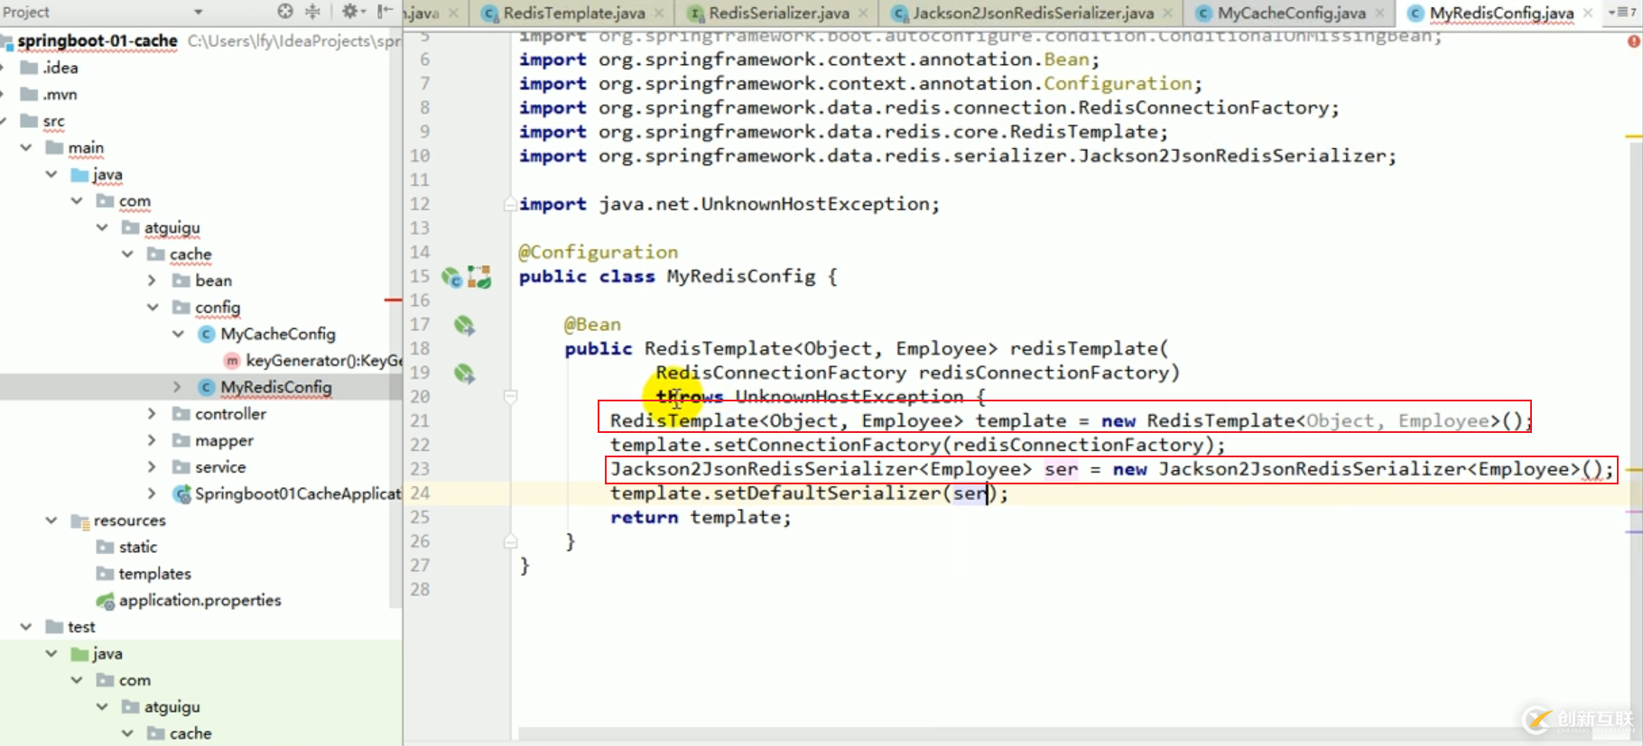Click the hide Project panel icon
Viewport: 1643px width, 746px height.
coord(385,12)
